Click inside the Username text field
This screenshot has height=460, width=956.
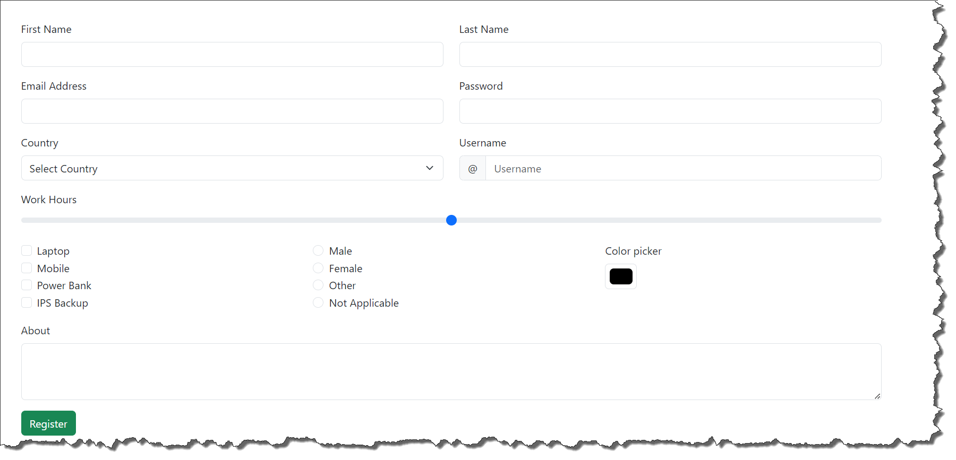tap(684, 168)
